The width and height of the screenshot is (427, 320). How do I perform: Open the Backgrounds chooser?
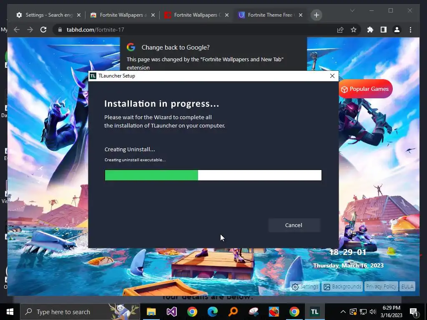342,287
